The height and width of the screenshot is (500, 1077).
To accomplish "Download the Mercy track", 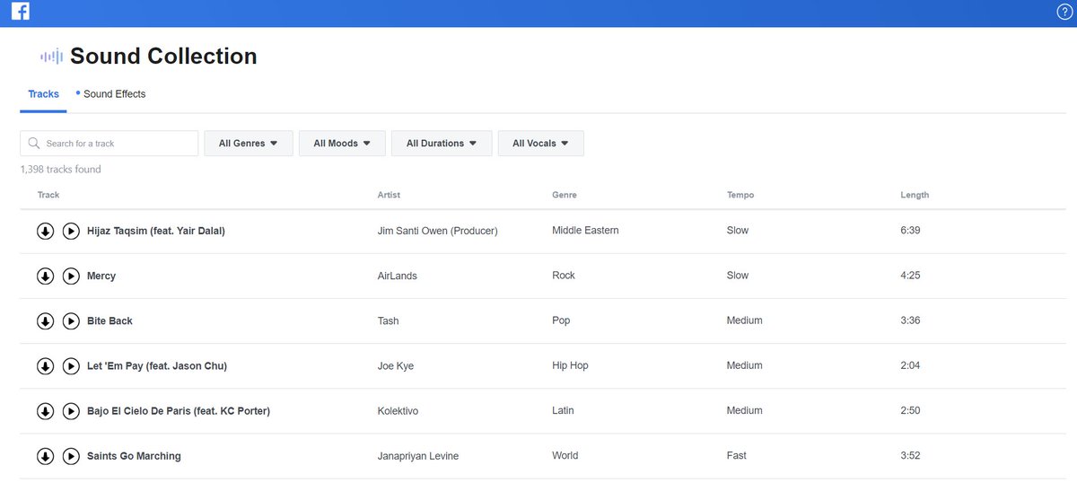I will 45,276.
